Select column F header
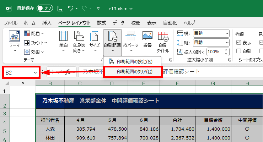263x142 pixels. (x=177, y=83)
